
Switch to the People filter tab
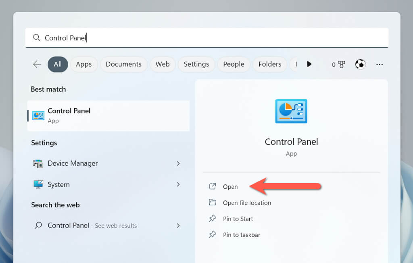[234, 64]
